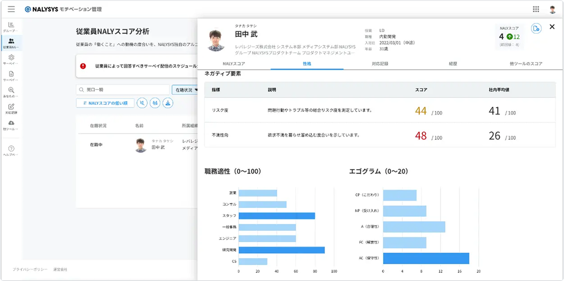
Task: Click the download icon button
Action: (168, 103)
